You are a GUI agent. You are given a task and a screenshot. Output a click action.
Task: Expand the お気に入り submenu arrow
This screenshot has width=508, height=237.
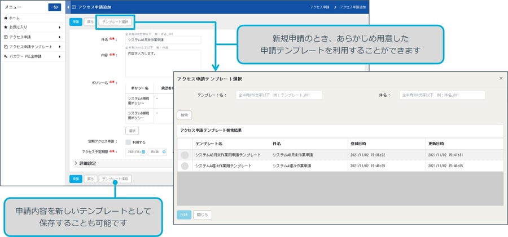coord(60,28)
